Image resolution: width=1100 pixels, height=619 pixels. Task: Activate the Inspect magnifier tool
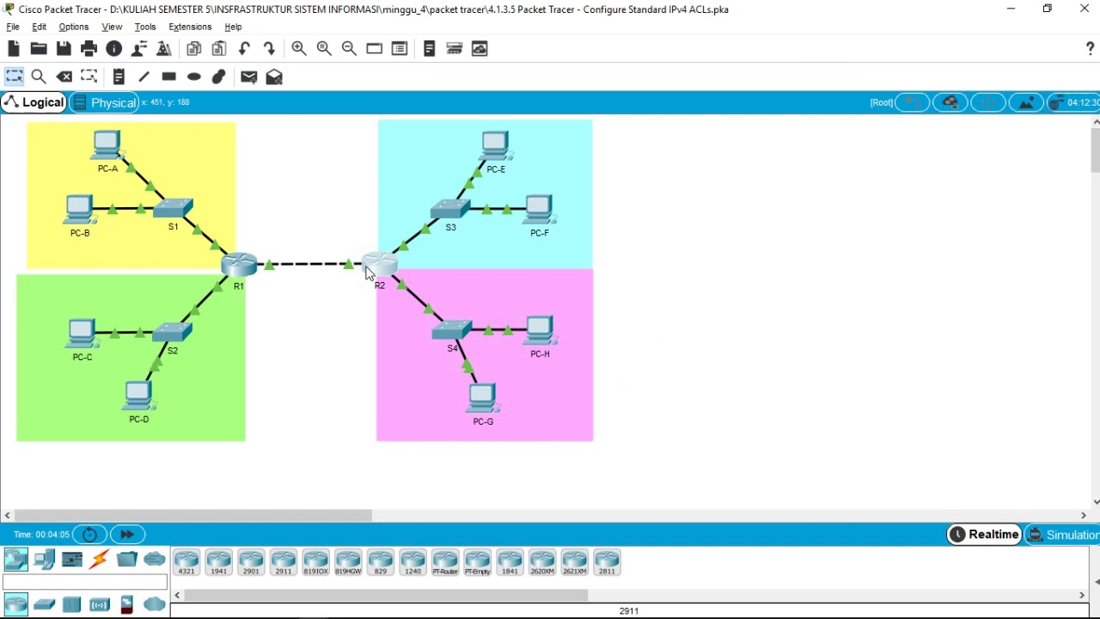(x=39, y=77)
